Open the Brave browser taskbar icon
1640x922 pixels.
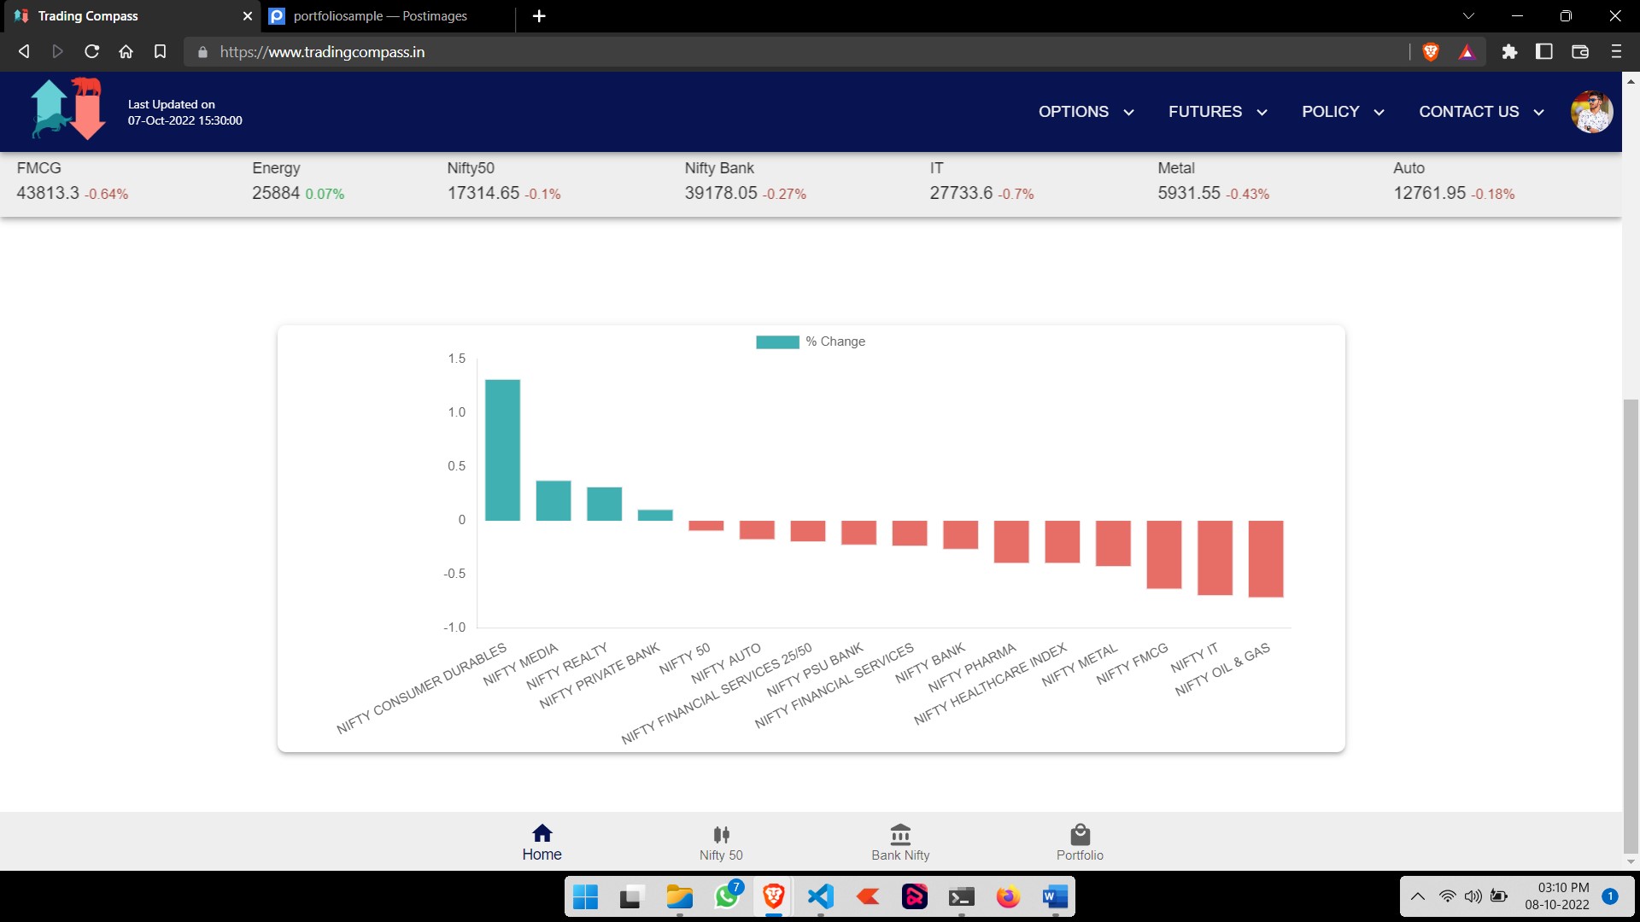774,896
